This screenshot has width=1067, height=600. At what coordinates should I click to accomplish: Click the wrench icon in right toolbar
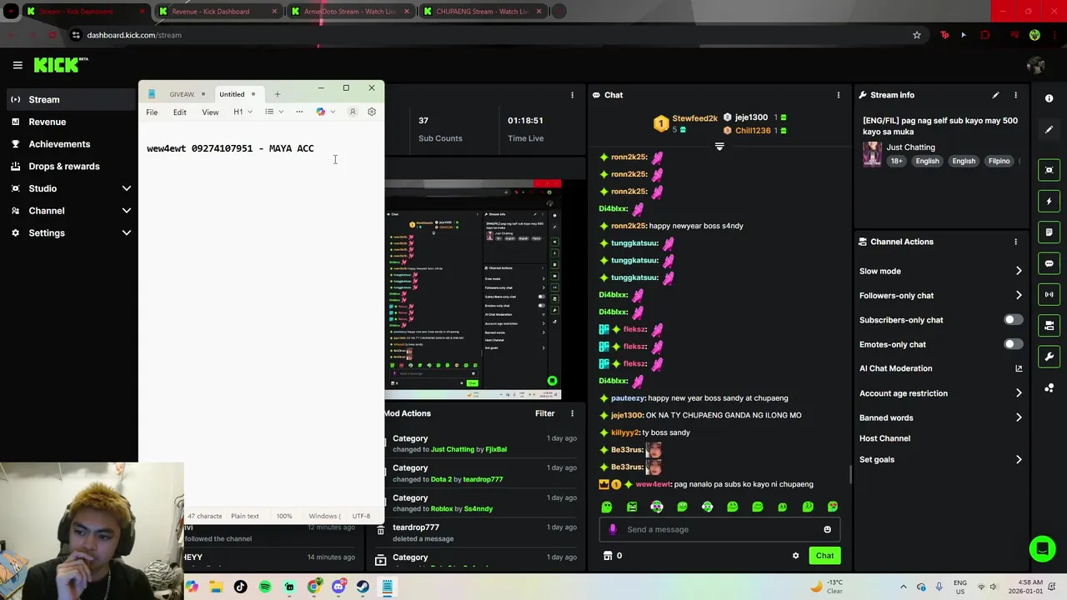[1049, 357]
